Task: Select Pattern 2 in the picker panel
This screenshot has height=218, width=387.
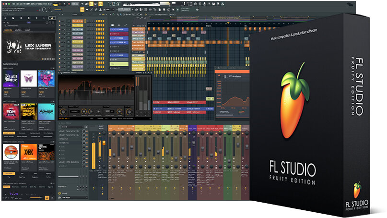Action: click(119, 34)
